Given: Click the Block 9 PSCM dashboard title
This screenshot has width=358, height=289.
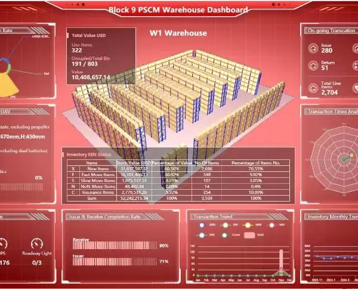Looking at the screenshot, I should 178,10.
